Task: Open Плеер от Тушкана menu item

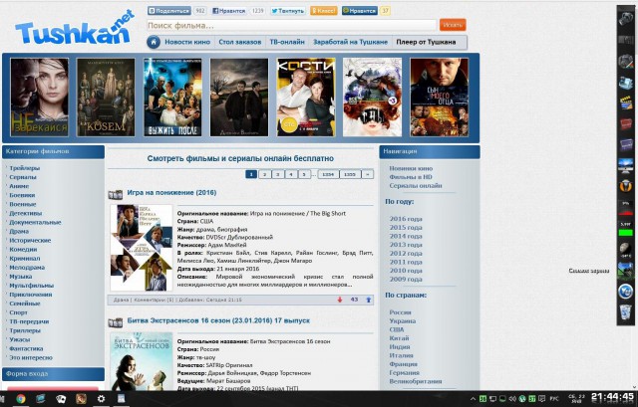Action: [x=426, y=42]
